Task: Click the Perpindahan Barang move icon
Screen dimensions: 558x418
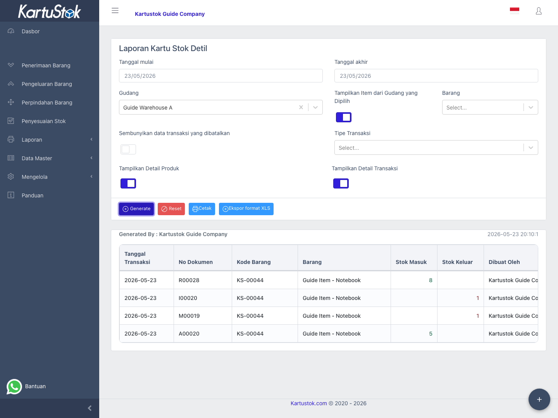Action: point(11,102)
